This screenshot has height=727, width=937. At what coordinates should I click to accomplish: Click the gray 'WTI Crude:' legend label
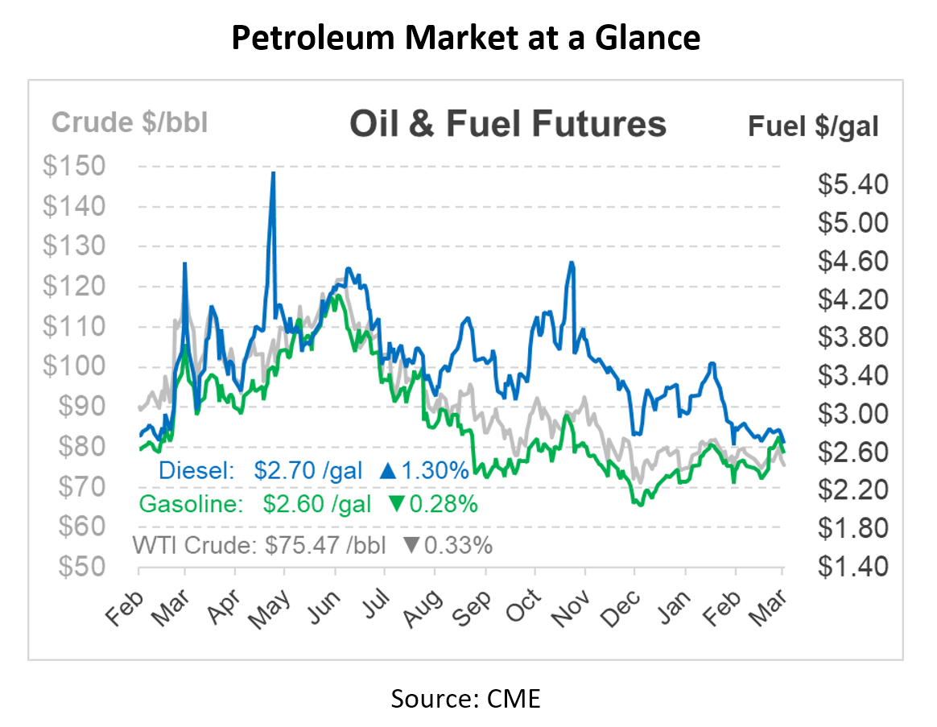(x=200, y=546)
